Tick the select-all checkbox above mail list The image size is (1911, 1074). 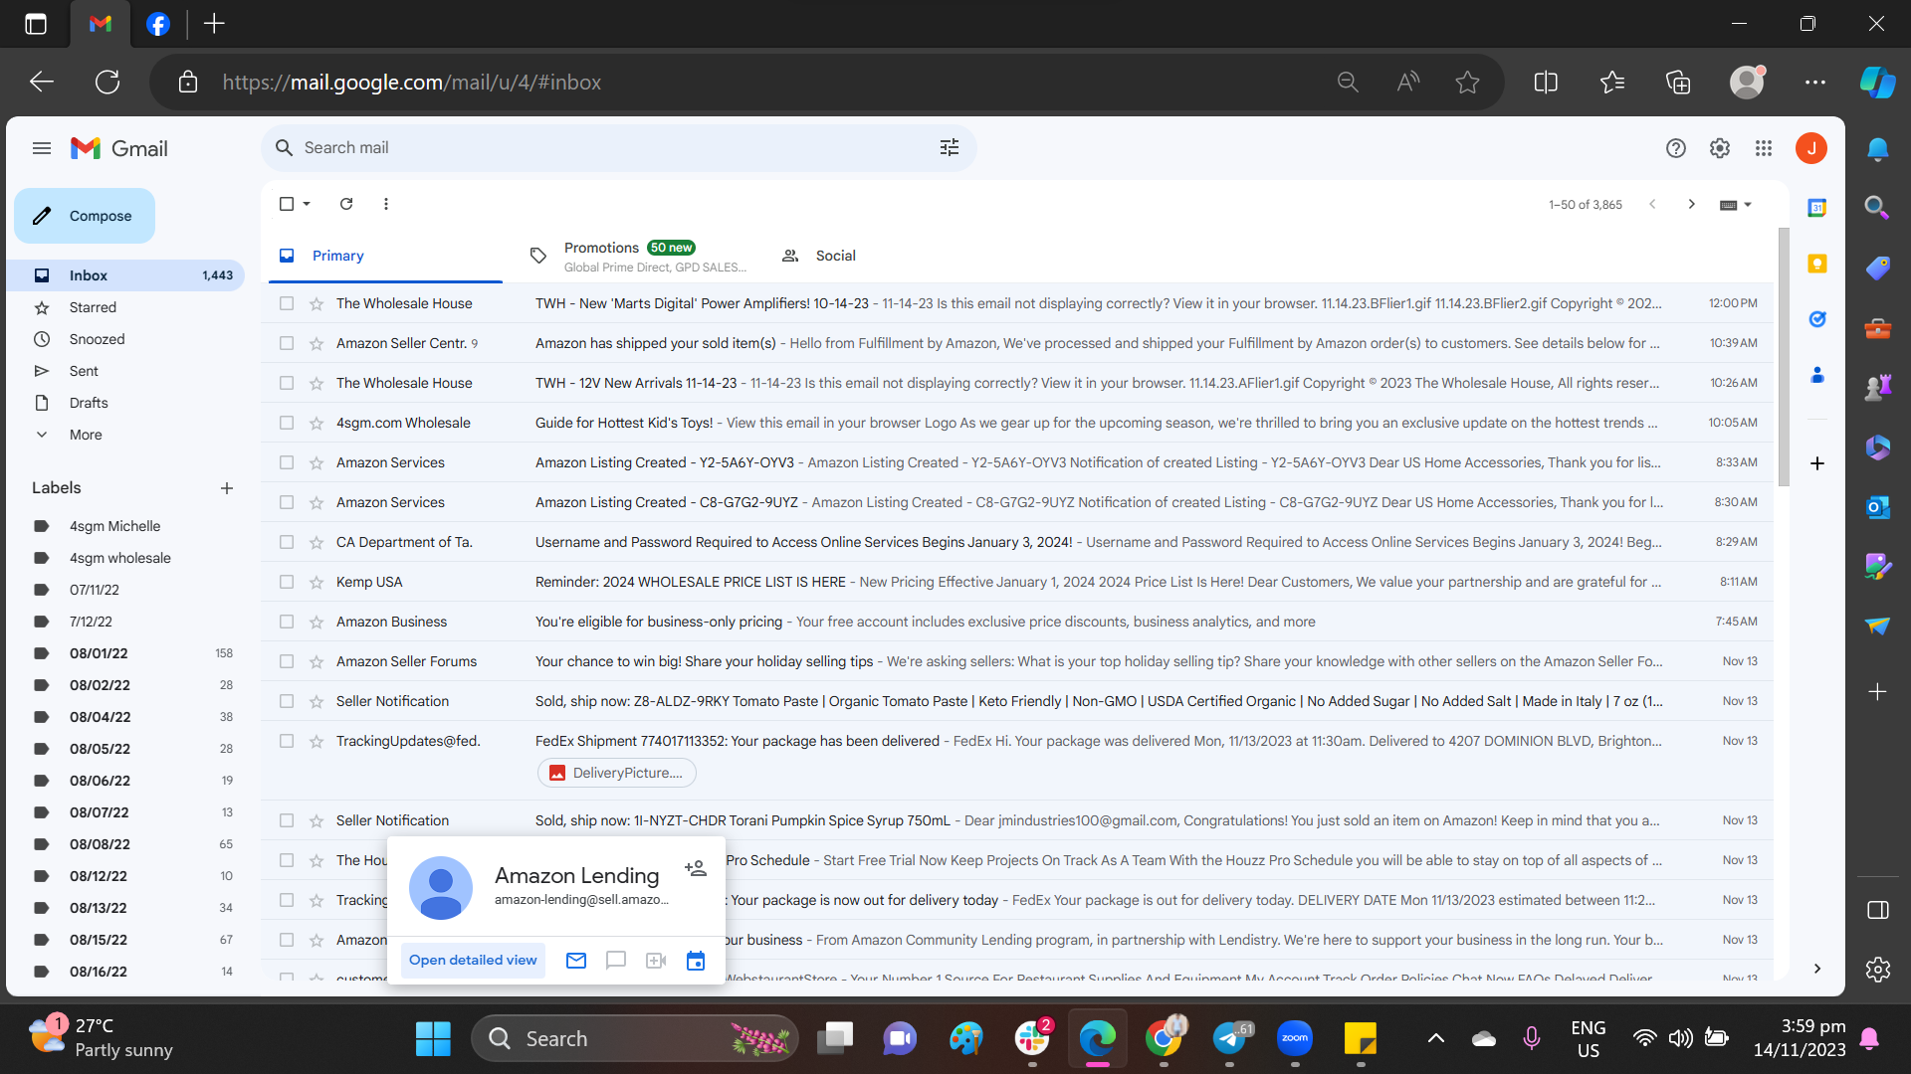click(x=287, y=204)
